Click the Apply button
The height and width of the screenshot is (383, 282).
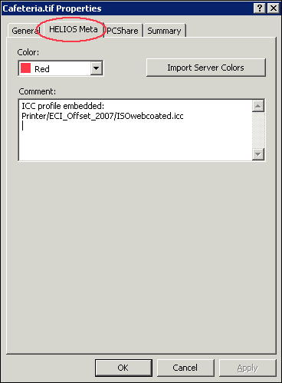[248, 368]
